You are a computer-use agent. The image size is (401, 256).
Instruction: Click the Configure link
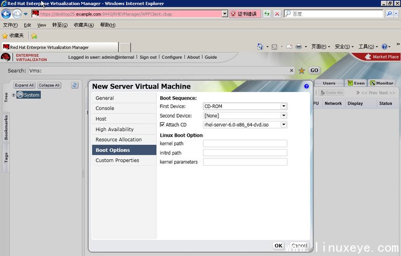(x=172, y=57)
